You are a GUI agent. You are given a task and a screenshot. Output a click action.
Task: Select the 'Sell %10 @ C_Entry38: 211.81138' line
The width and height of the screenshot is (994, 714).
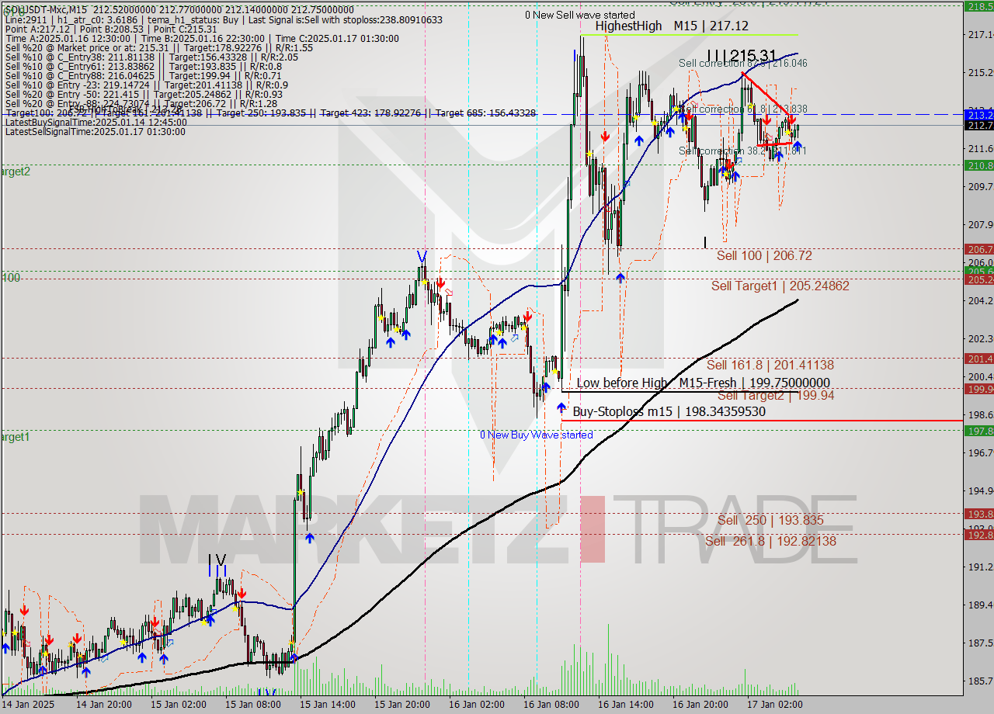click(x=151, y=57)
